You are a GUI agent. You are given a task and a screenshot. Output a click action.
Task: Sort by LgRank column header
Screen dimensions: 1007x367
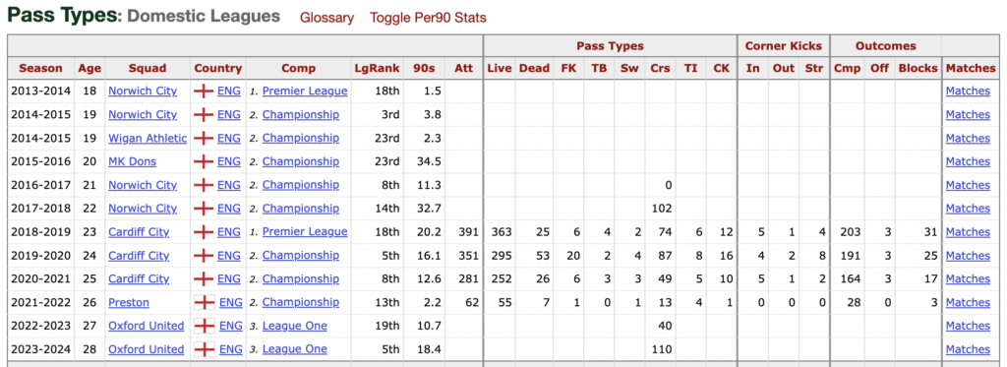[x=377, y=68]
